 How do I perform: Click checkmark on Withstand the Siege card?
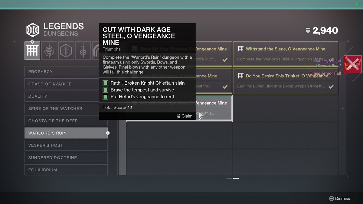[x=331, y=60]
